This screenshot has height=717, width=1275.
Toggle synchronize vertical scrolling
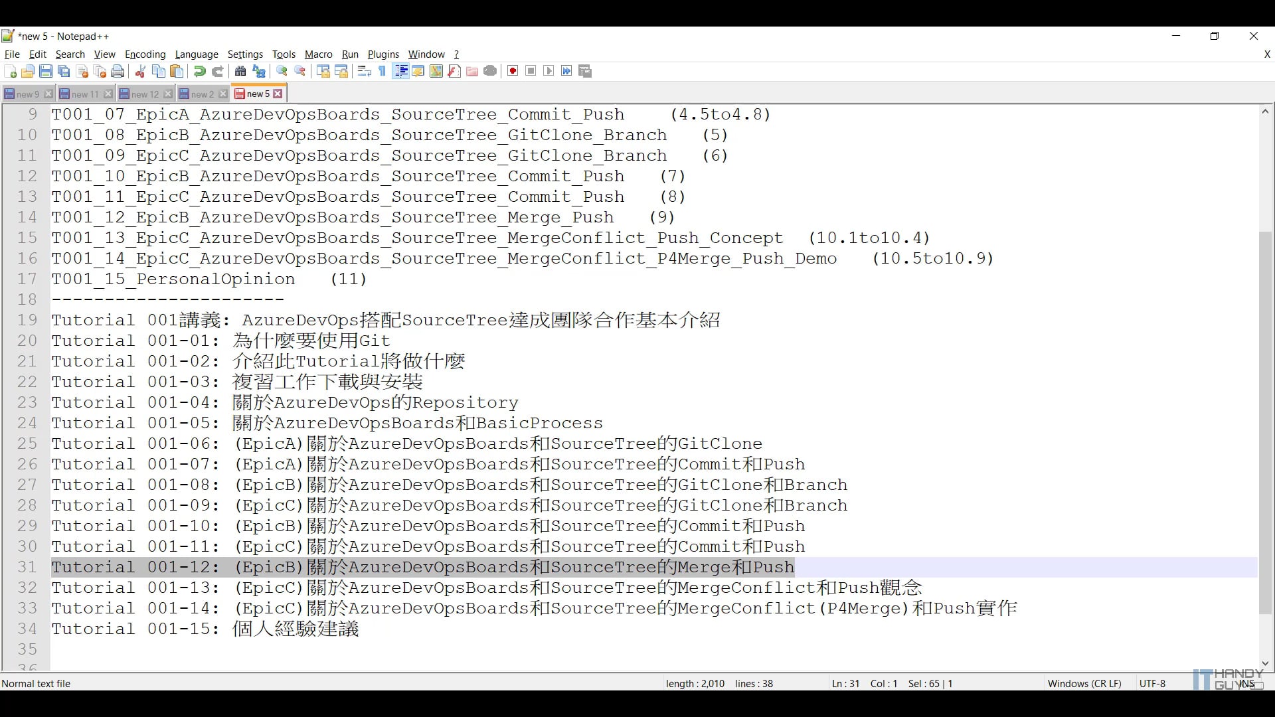click(x=323, y=71)
